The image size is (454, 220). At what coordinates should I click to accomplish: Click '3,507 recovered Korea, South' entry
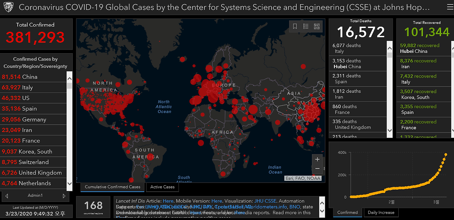[x=423, y=94]
